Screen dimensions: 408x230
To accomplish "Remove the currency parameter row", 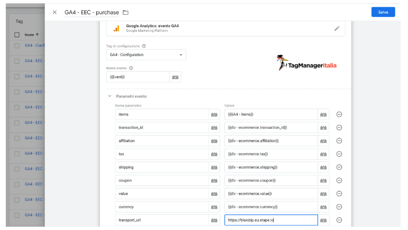I will click(x=339, y=207).
